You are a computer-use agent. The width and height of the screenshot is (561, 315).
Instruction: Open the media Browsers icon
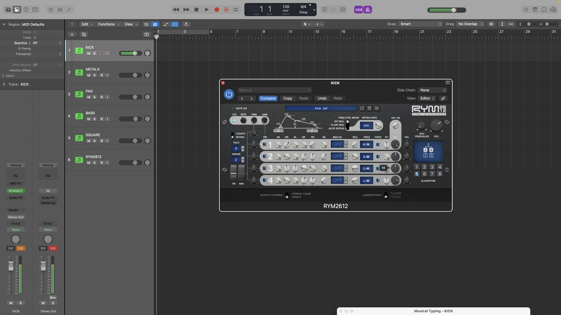(554, 9)
